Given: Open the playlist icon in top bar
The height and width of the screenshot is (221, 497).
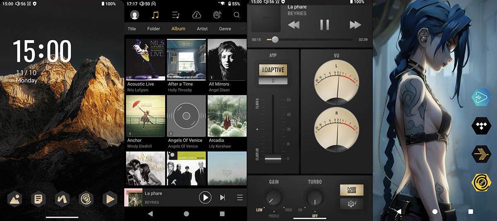Looking at the screenshot, I should tap(176, 15).
